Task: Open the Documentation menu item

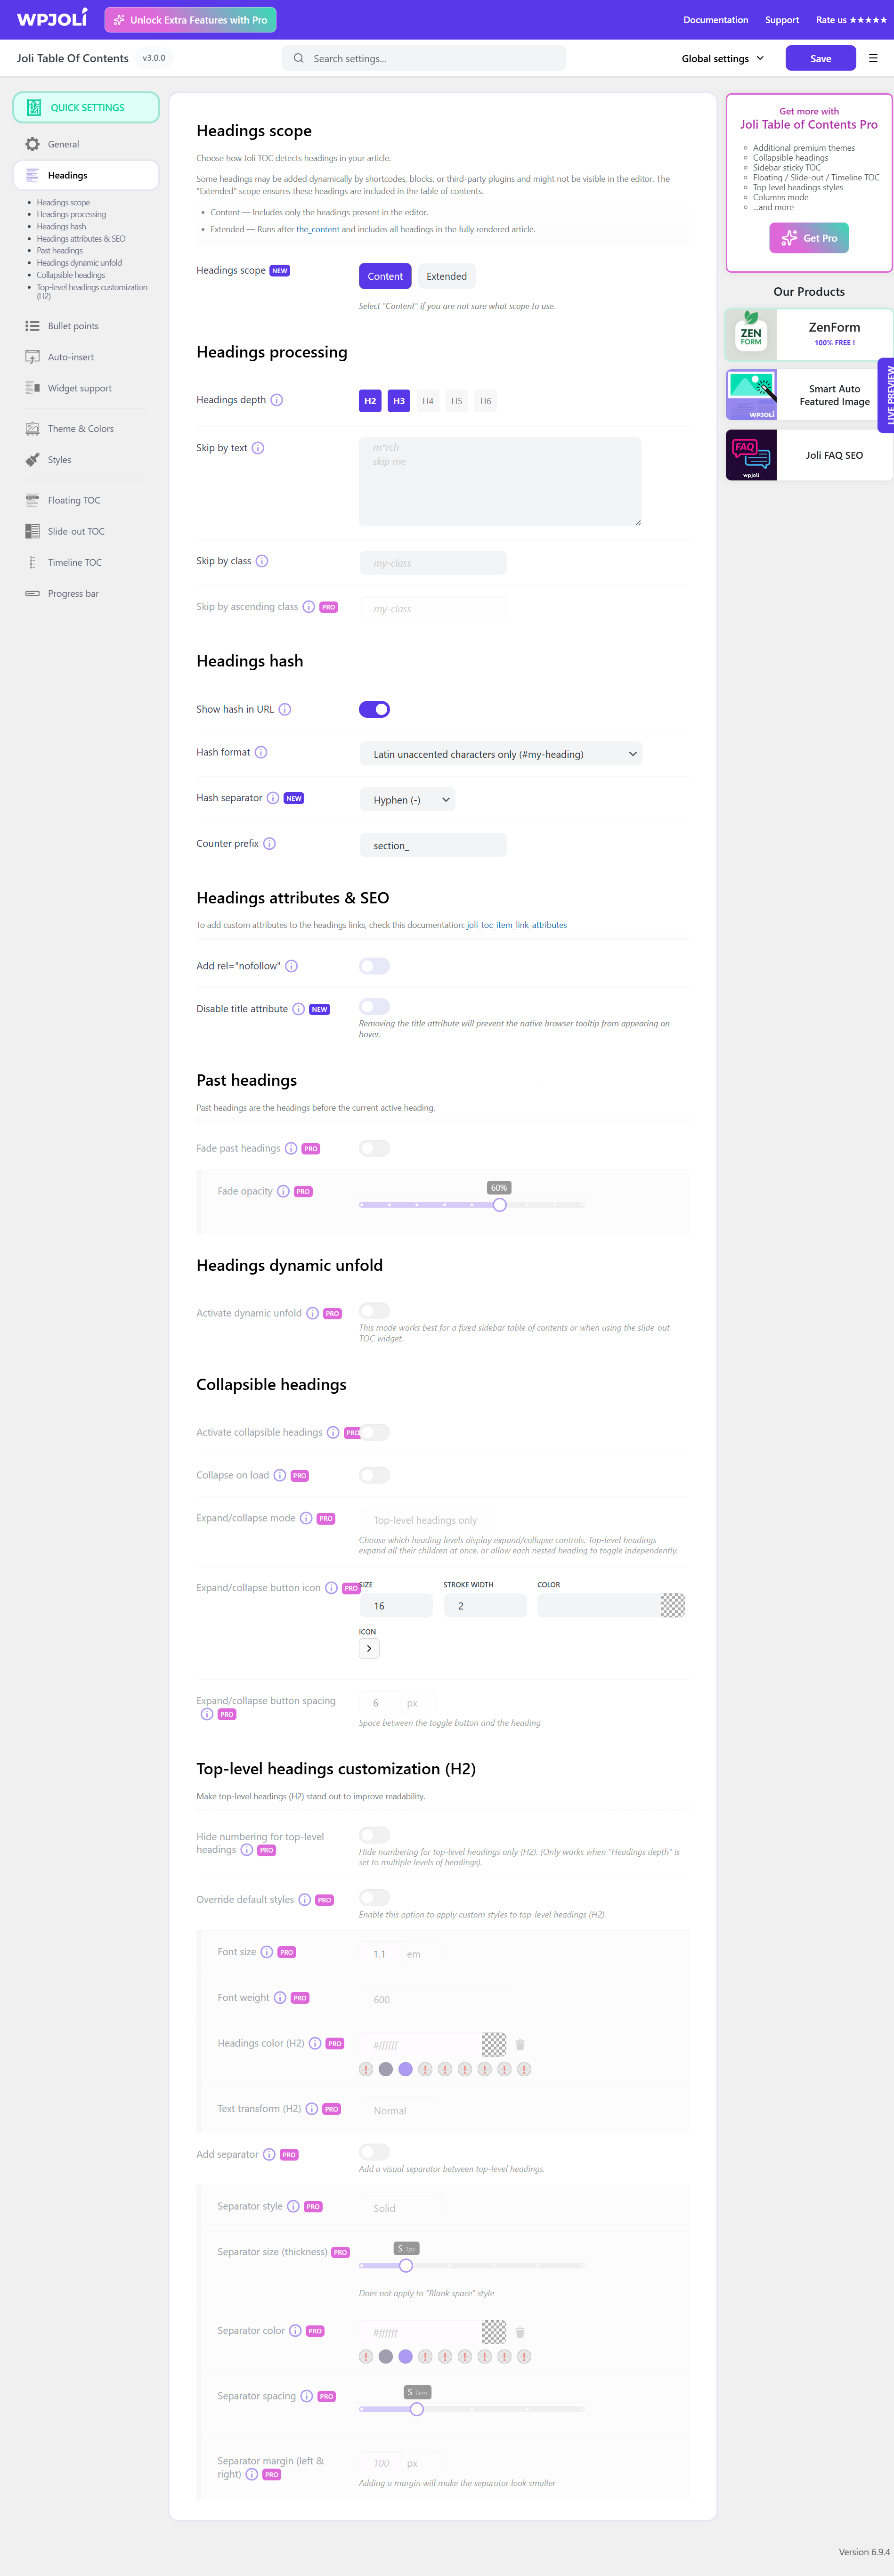Action: (715, 20)
